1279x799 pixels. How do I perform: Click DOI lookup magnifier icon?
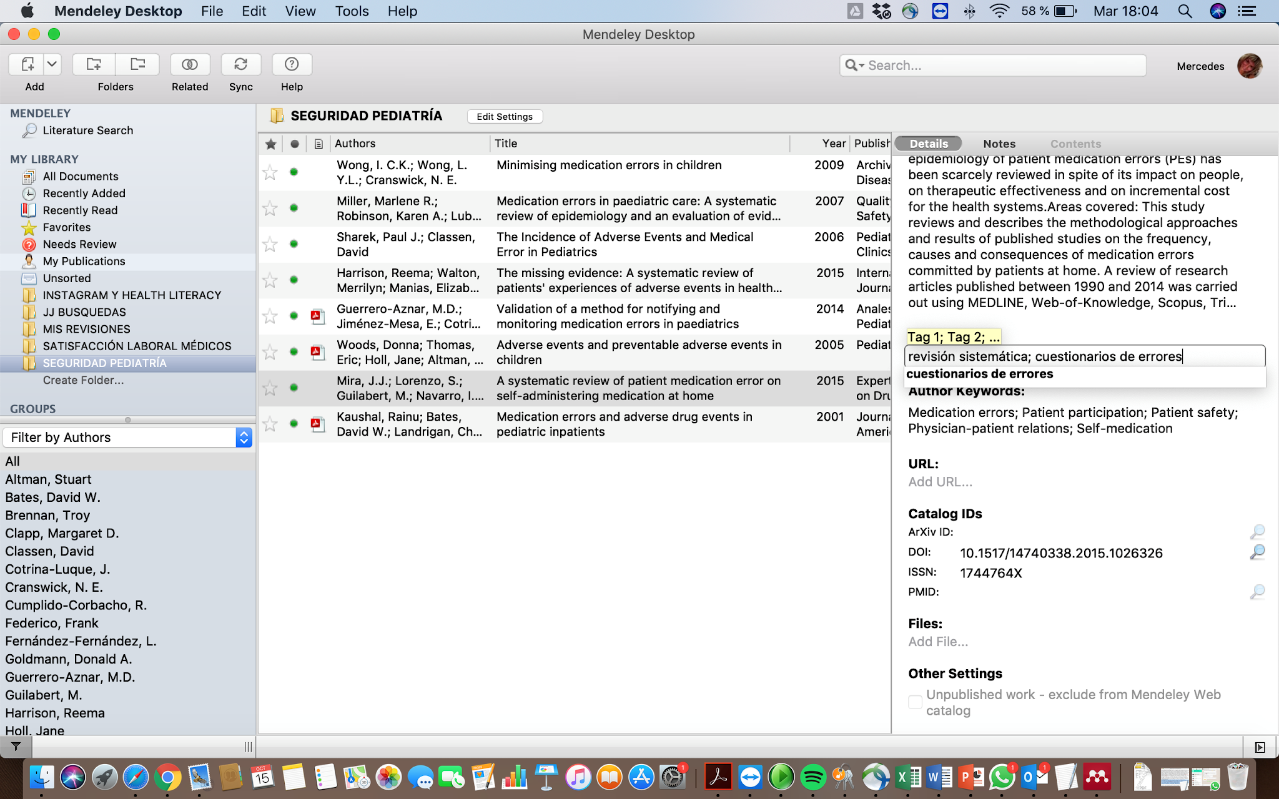click(x=1257, y=552)
